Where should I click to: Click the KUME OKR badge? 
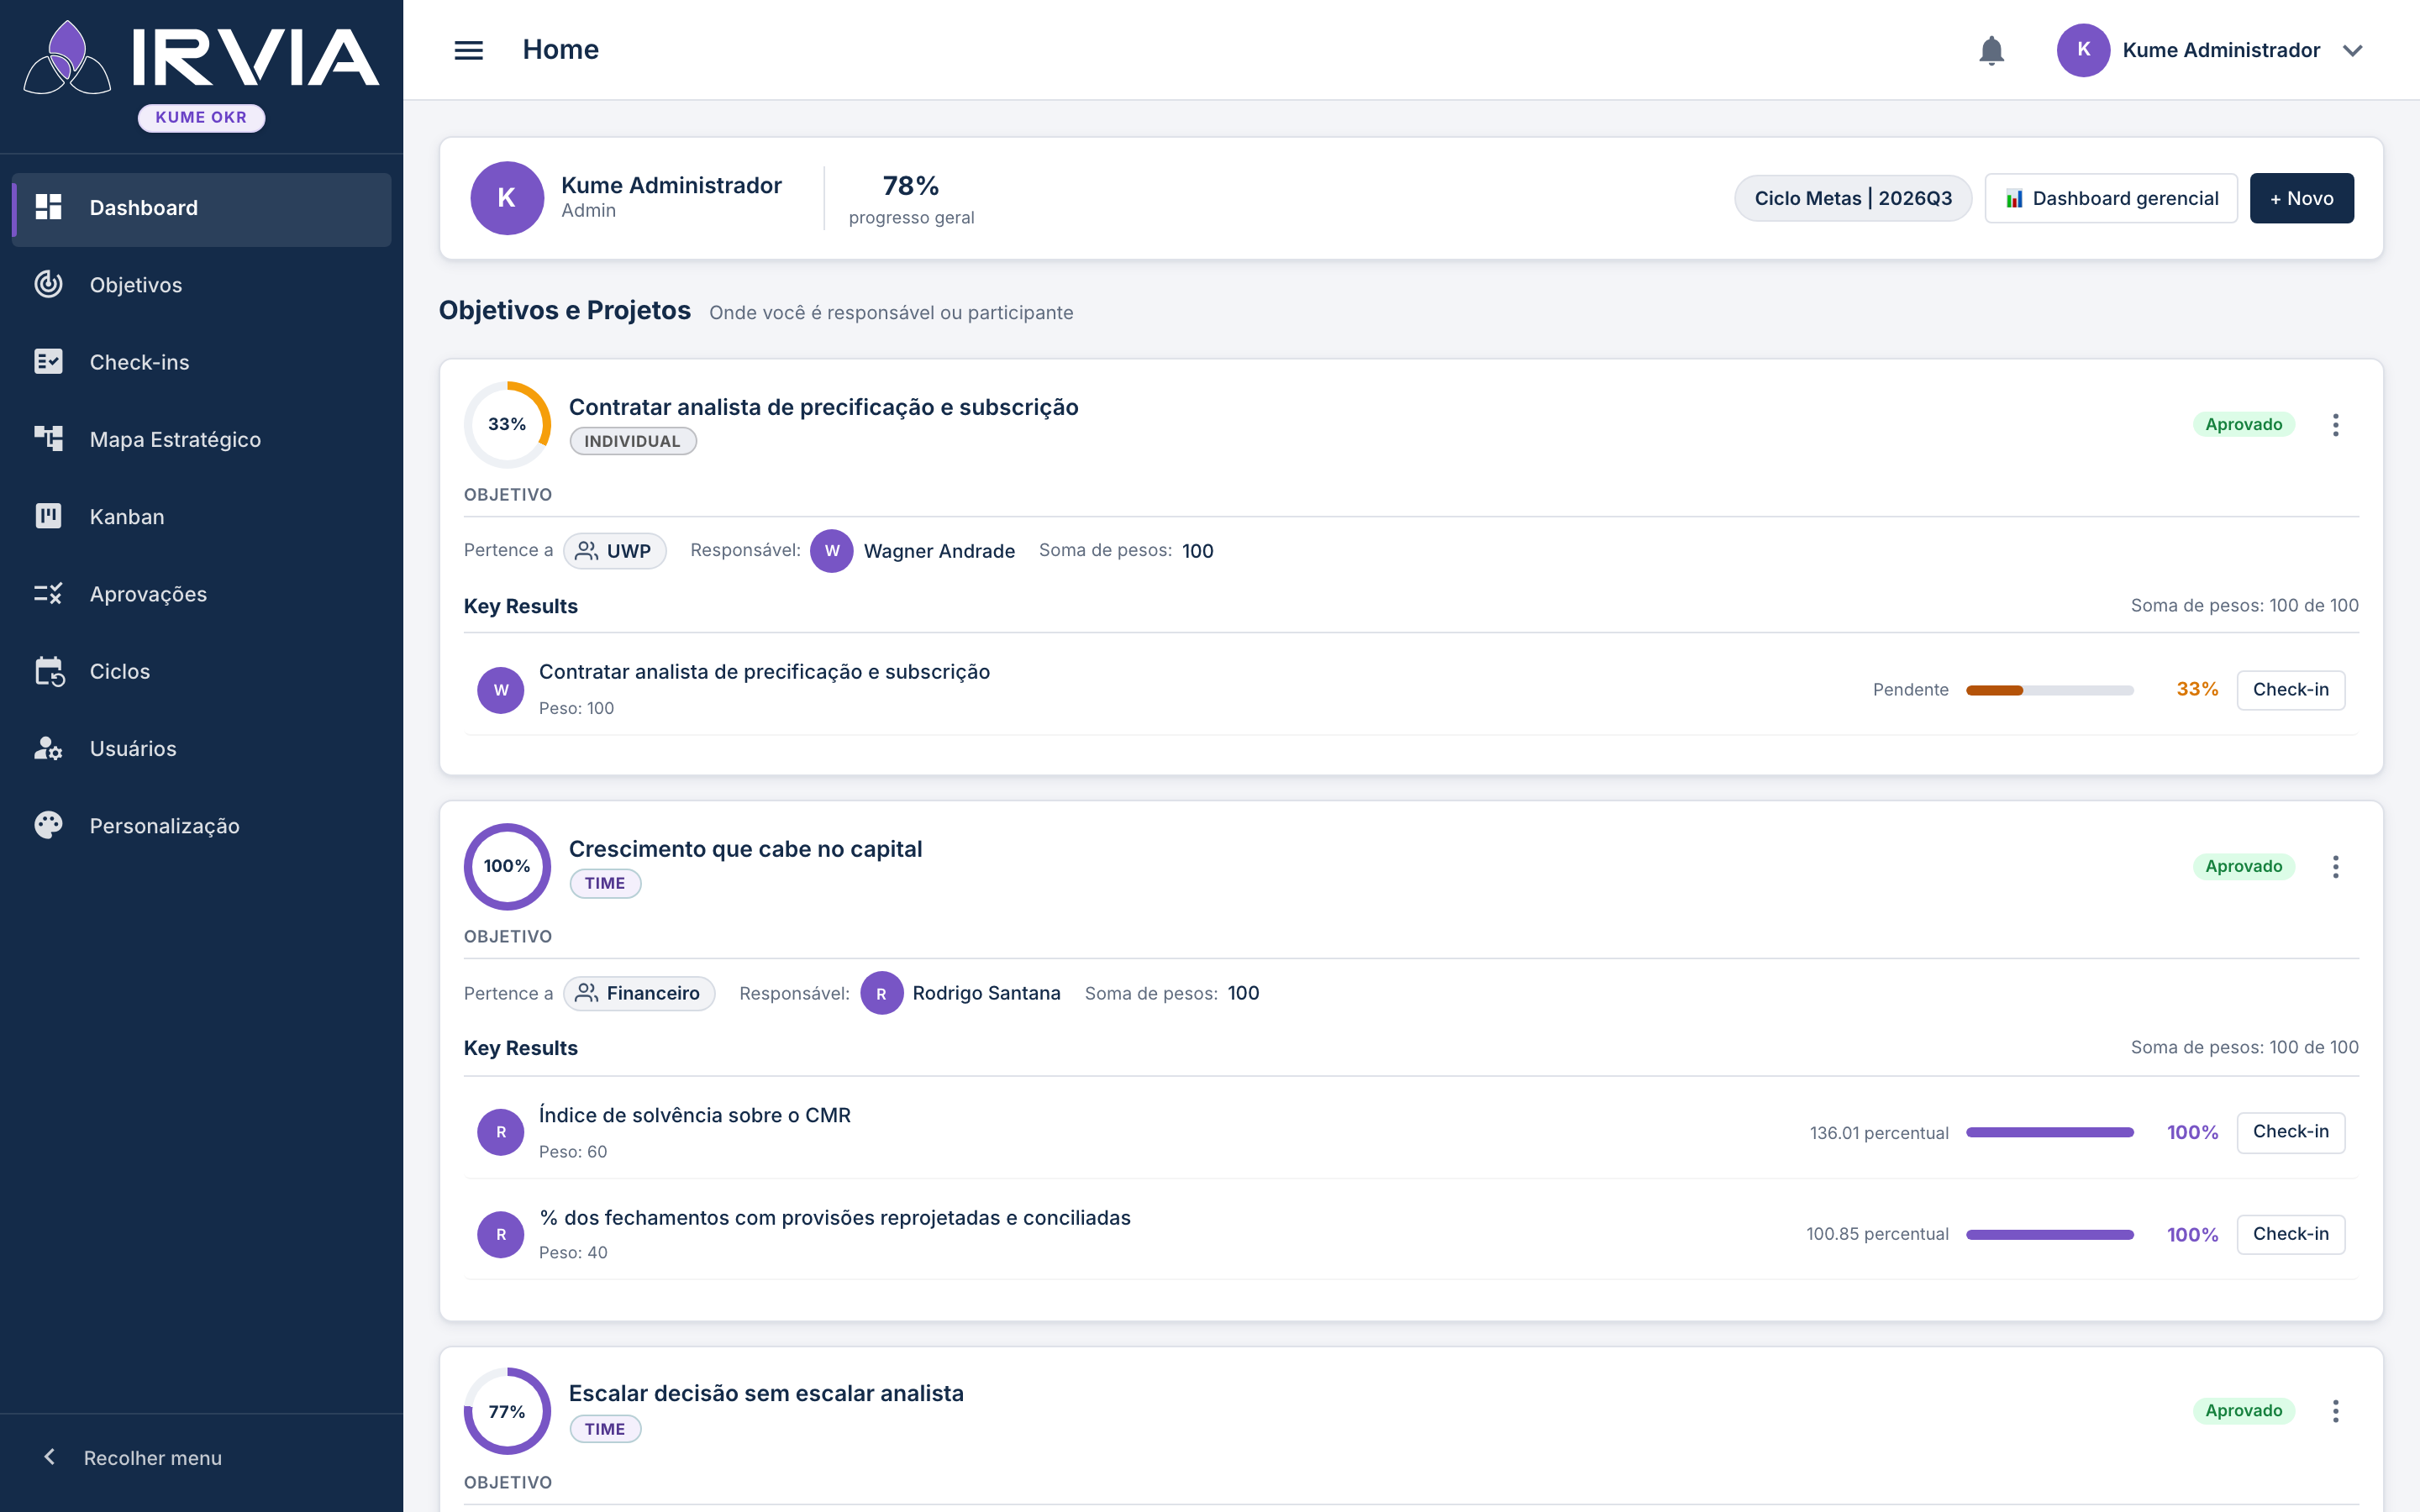201,117
